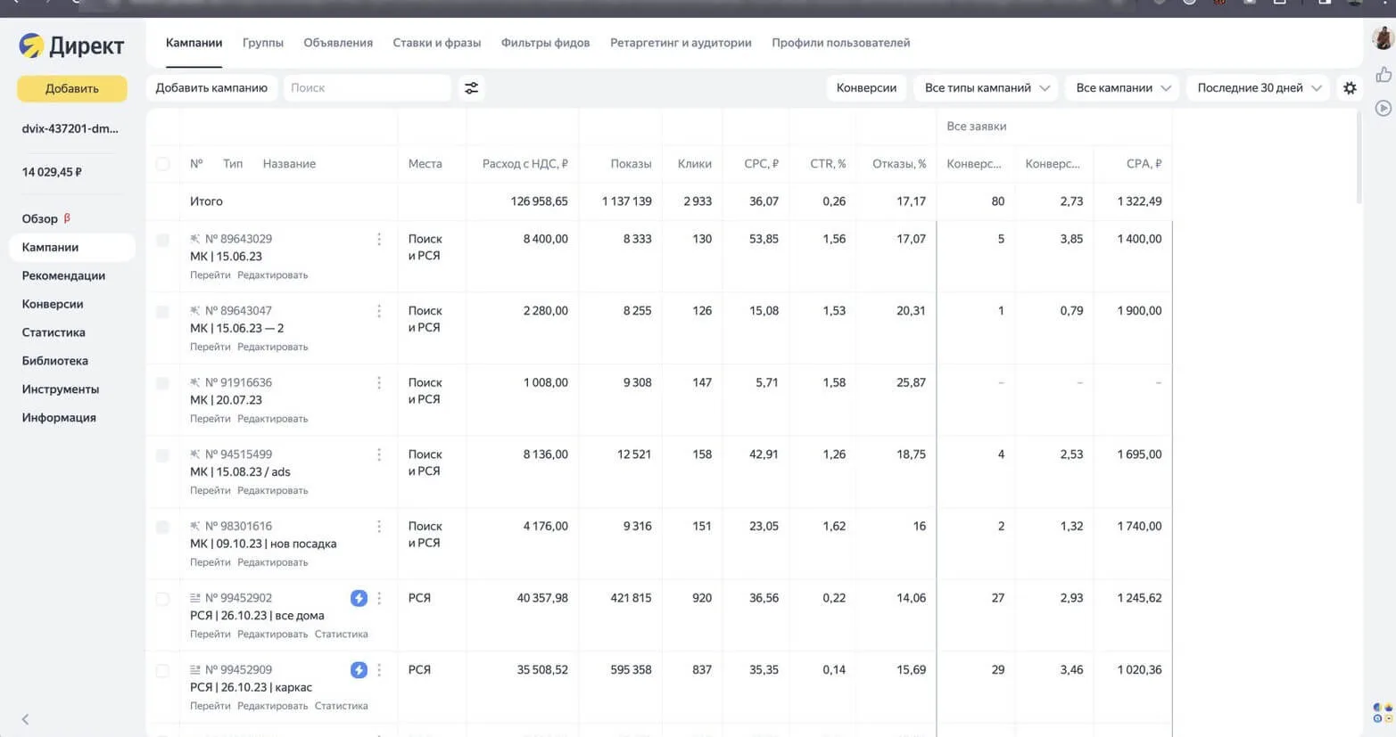
Task: Click the account balance 14 029,45 ₽
Action: [x=52, y=172]
